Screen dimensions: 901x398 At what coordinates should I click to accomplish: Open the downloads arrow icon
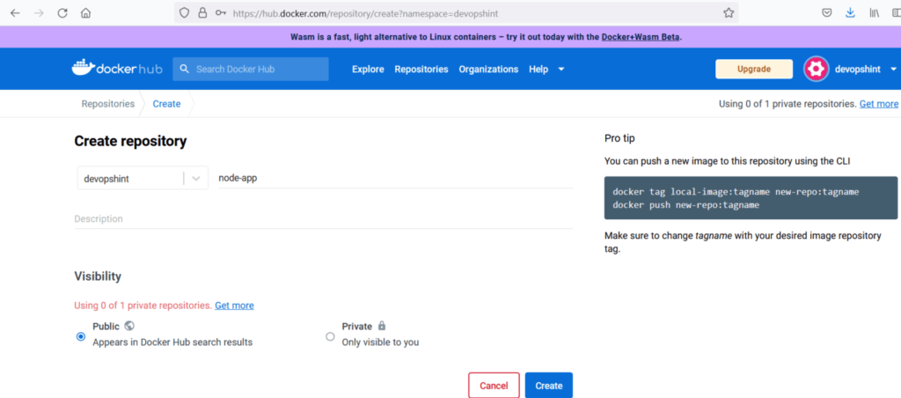[851, 12]
